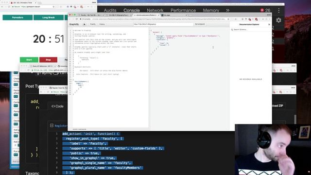The image size is (311, 175).
Task: Run the GraphiQL query with the play button
Action: click(x=85, y=24)
